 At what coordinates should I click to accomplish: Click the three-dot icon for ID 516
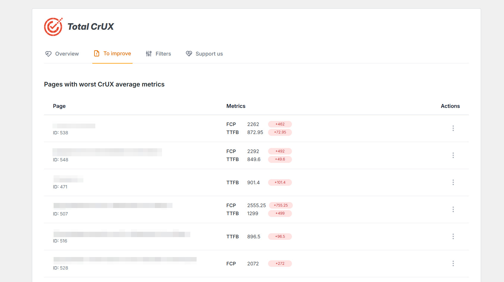click(453, 237)
